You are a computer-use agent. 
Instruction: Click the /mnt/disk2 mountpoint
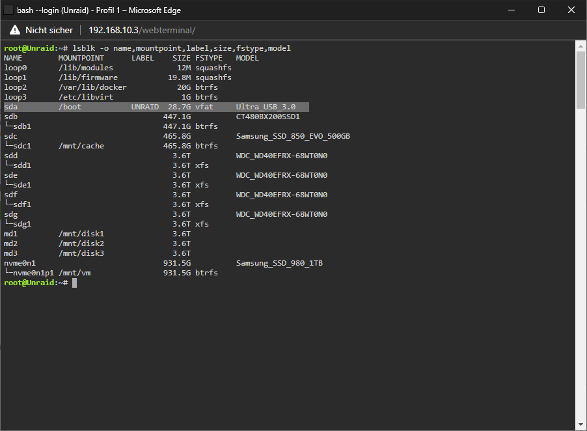click(81, 243)
